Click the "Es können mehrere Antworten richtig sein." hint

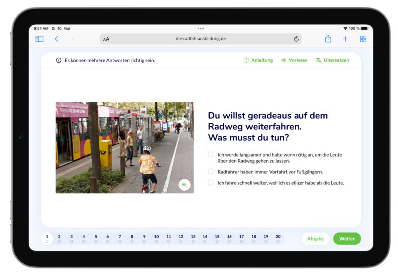click(109, 60)
